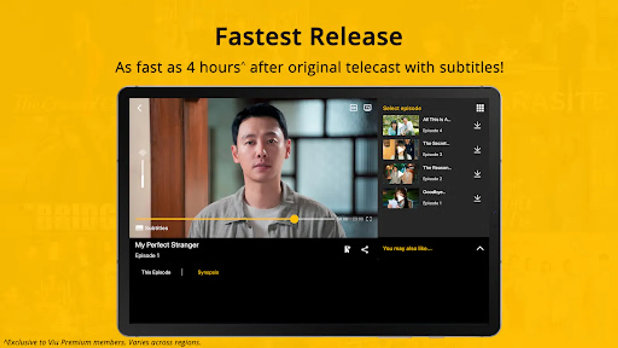The width and height of the screenshot is (618, 348).
Task: Select the 'The Secret...' episode title
Action: pyautogui.click(x=436, y=143)
